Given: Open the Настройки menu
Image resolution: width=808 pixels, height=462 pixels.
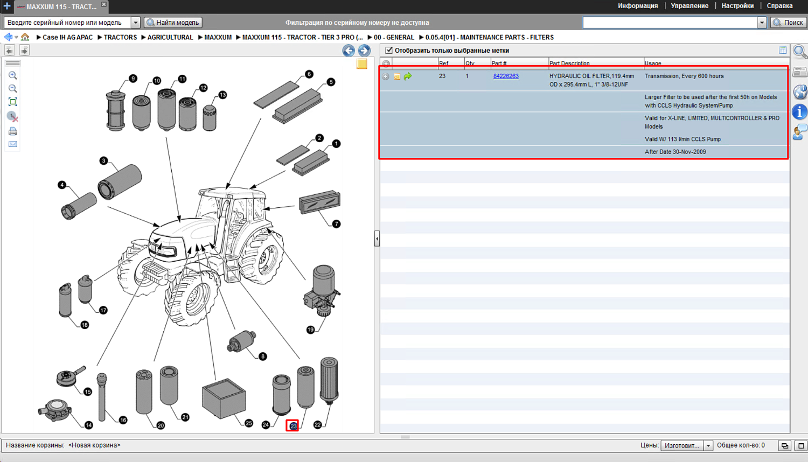Looking at the screenshot, I should click(x=737, y=6).
